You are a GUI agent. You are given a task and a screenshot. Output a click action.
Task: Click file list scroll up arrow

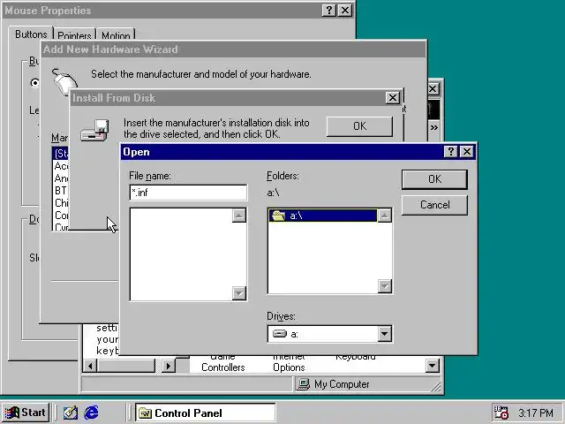[x=239, y=216]
